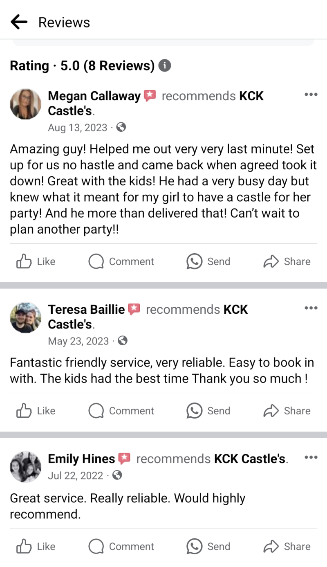Comment on Emily Hines's review
The width and height of the screenshot is (327, 567).
[x=121, y=547]
